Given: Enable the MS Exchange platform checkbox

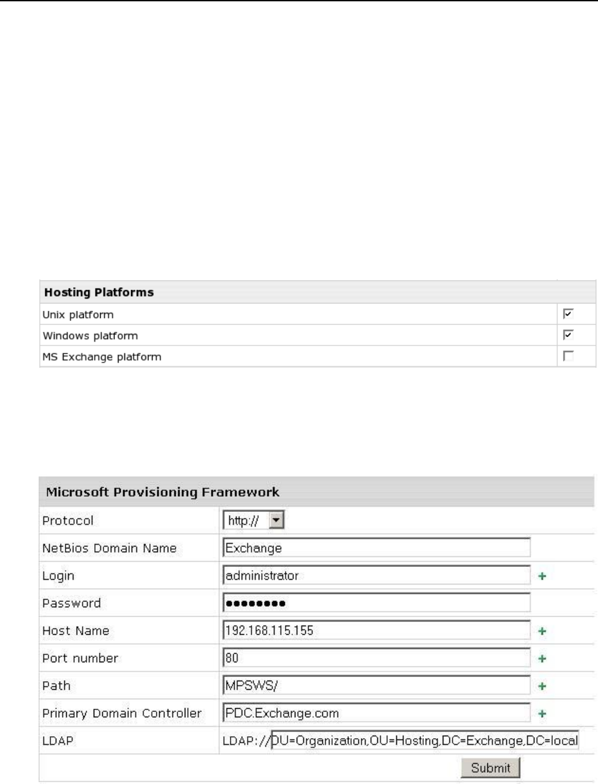Looking at the screenshot, I should (x=568, y=357).
